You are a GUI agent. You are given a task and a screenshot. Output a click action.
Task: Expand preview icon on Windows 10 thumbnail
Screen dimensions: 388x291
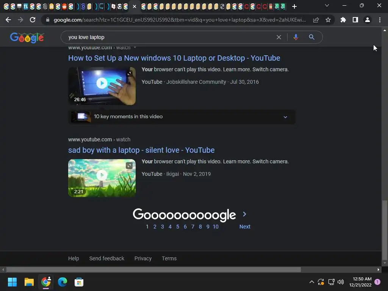[129, 74]
